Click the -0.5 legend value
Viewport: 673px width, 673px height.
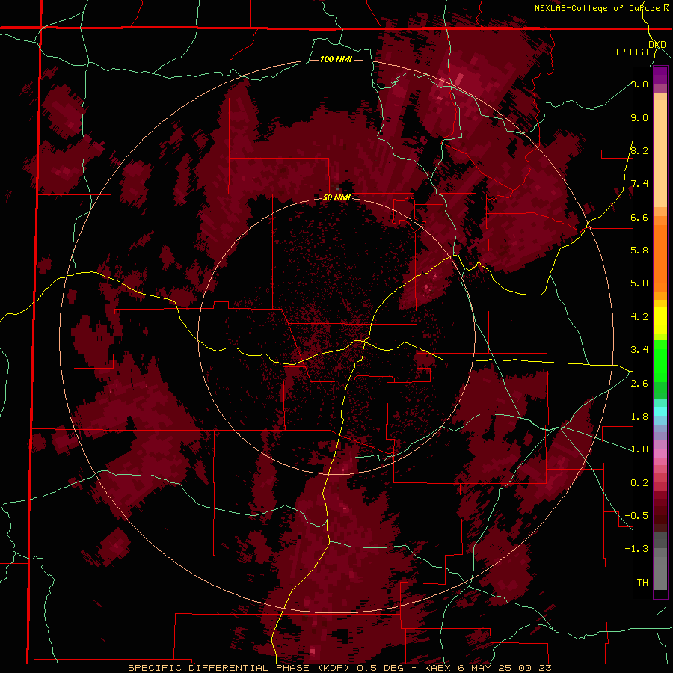click(636, 516)
